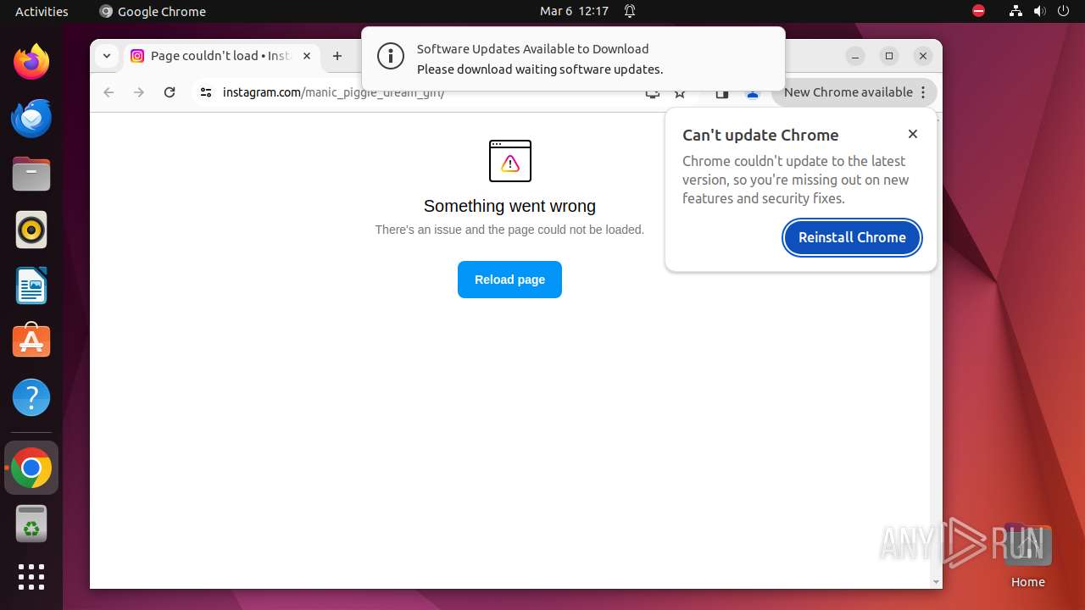Click the warning page error illustration
The image size is (1085, 610).
509,161
